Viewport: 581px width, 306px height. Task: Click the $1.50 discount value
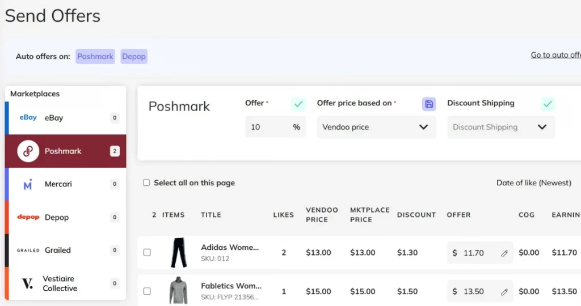(x=407, y=292)
